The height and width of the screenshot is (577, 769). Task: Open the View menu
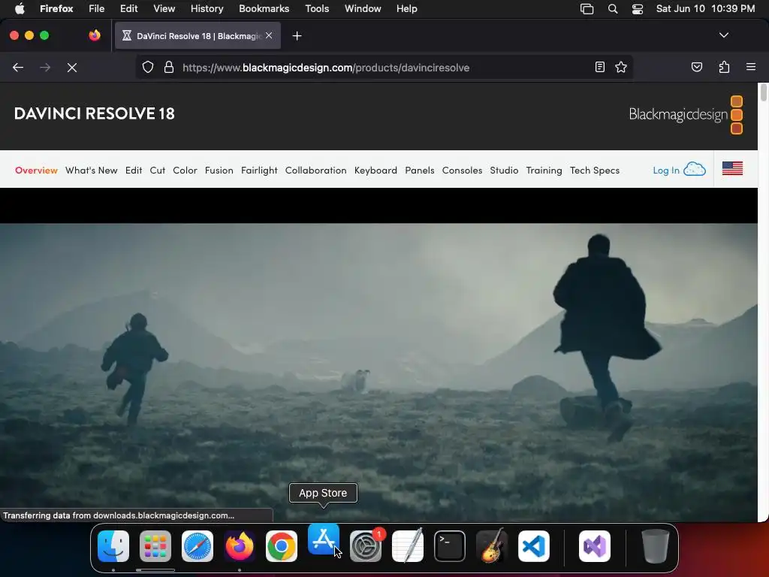tap(164, 9)
